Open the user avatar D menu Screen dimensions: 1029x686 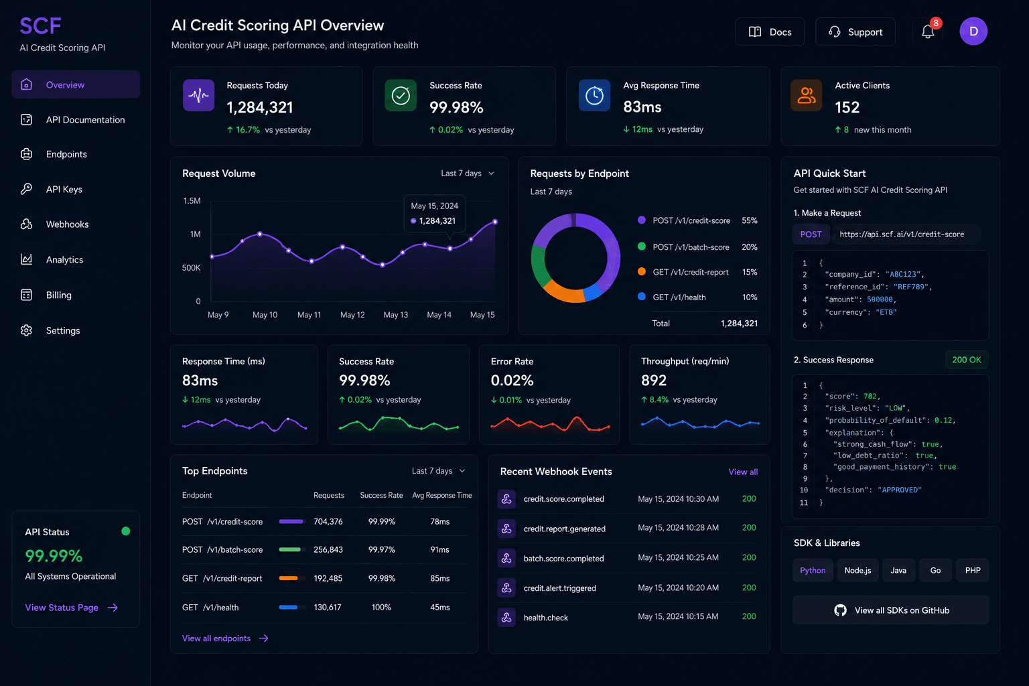pyautogui.click(x=973, y=31)
